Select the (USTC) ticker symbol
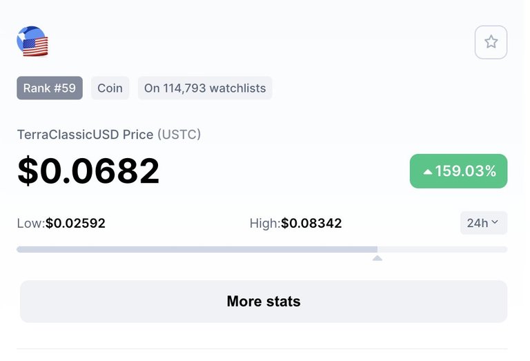The width and height of the screenshot is (530, 361). coord(179,135)
